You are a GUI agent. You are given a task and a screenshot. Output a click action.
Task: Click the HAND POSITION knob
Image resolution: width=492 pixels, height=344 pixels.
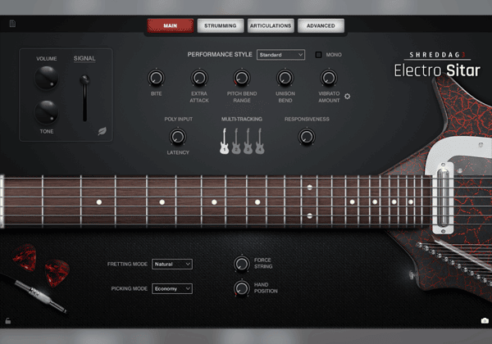[242, 288]
